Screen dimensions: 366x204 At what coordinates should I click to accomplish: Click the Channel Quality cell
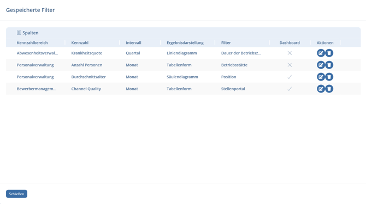(86, 89)
